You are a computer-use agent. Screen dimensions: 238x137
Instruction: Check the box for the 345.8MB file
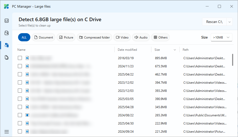click(20, 107)
